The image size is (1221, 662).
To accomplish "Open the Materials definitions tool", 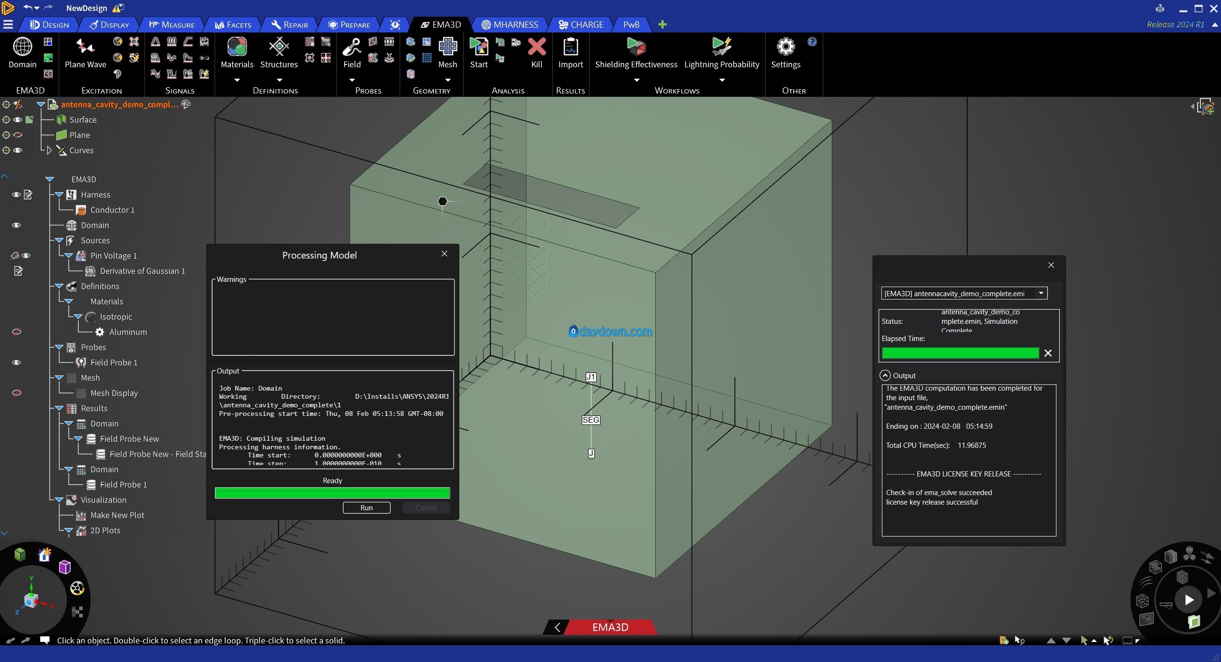I will (x=237, y=47).
